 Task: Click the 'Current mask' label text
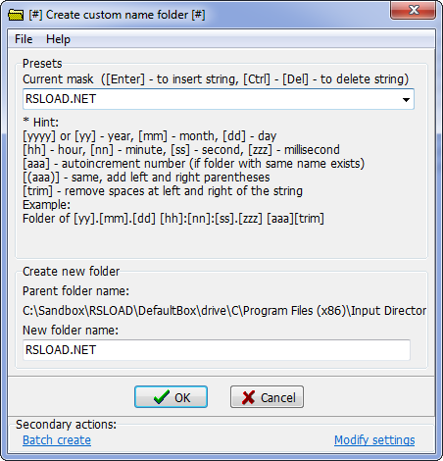[x=58, y=79]
